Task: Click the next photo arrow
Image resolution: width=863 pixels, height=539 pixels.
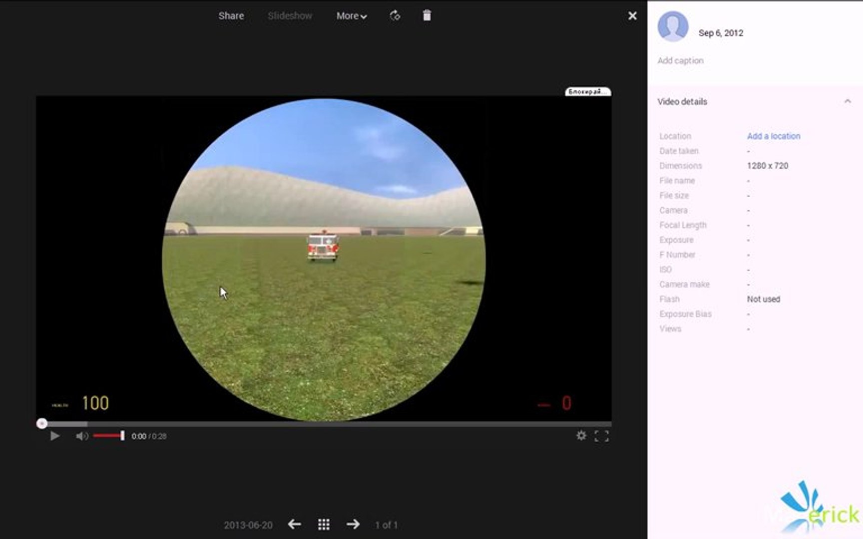Action: pos(354,525)
